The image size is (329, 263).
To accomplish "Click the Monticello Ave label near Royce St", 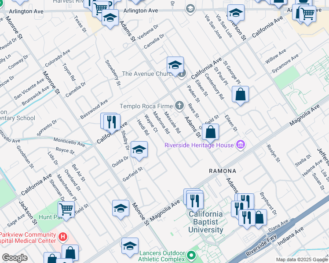I will pyautogui.click(x=69, y=142).
